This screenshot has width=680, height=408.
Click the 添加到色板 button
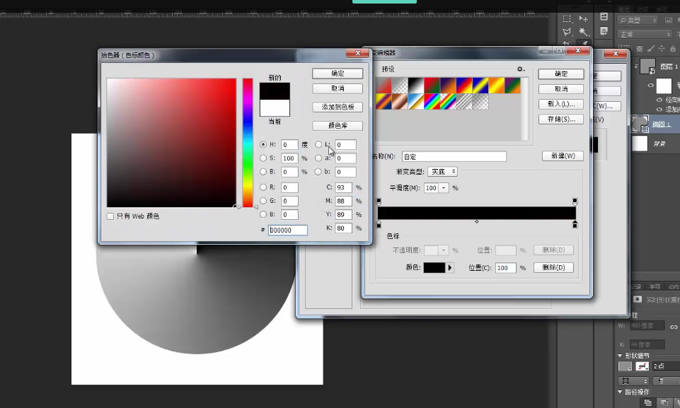(x=338, y=107)
